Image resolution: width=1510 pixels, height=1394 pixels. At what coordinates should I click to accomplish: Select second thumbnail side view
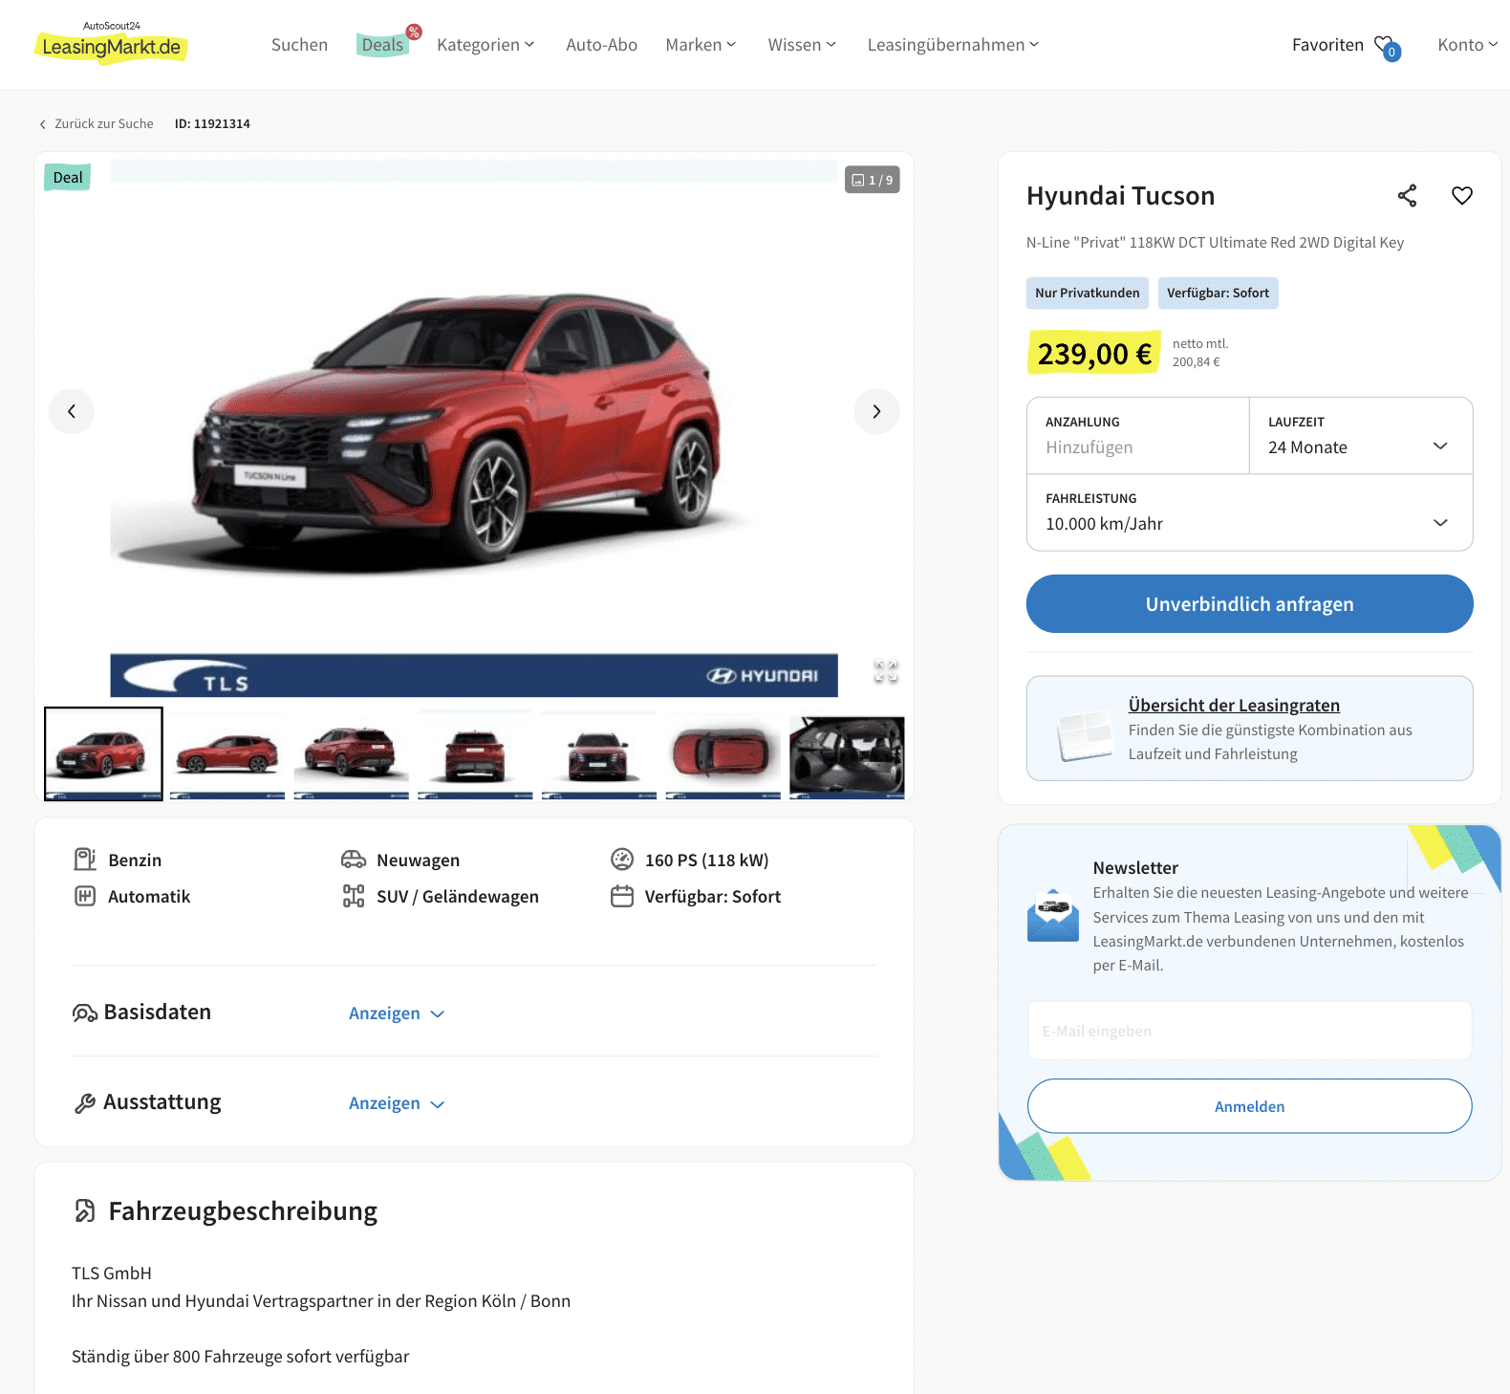coord(227,753)
